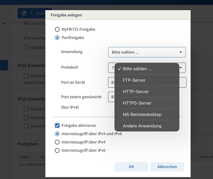Screen dimensions: 213x179
Task: Choose HTTPS-Server from the list
Action: (147, 103)
